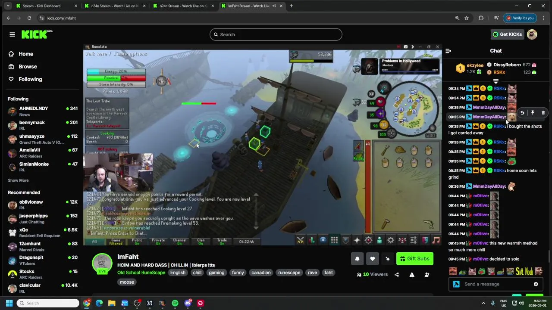The image size is (552, 310).
Task: Open Stocks recommended channel
Action: pyautogui.click(x=42, y=274)
